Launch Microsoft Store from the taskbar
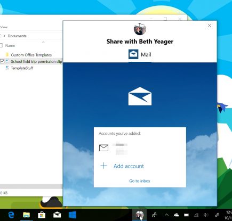Screen dimensions: 232x221 point(42,215)
